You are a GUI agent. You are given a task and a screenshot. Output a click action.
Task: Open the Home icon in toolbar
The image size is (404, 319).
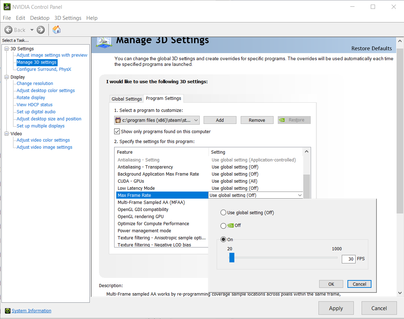[57, 30]
